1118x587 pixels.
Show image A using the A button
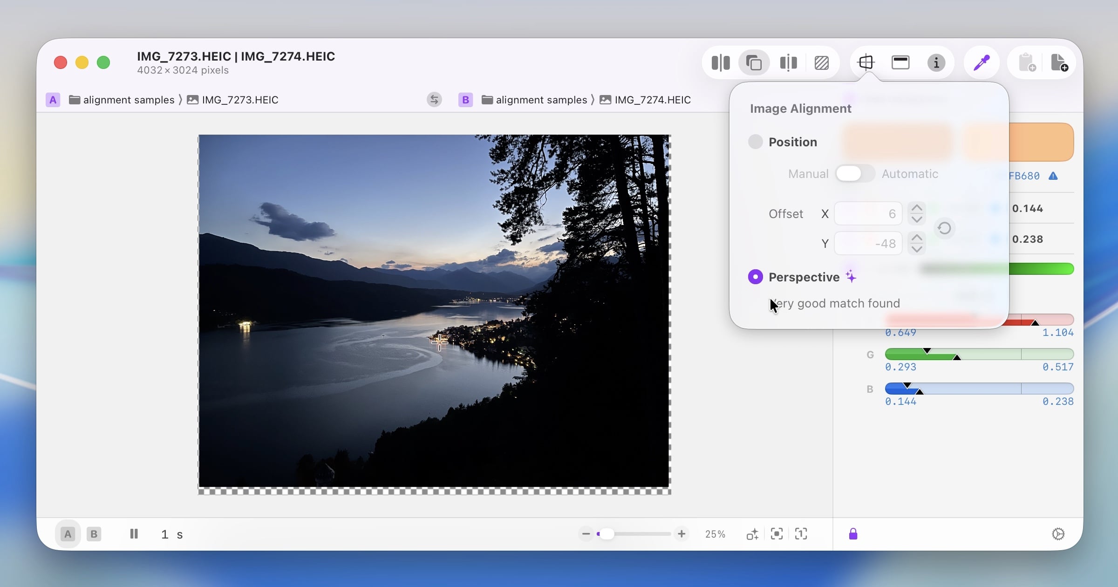[x=68, y=534]
